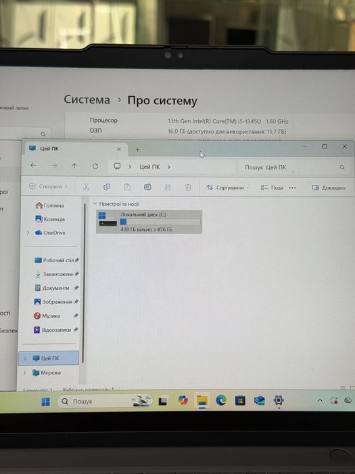Open Task View from the taskbar
Image resolution: width=355 pixels, height=474 pixels.
(x=163, y=401)
